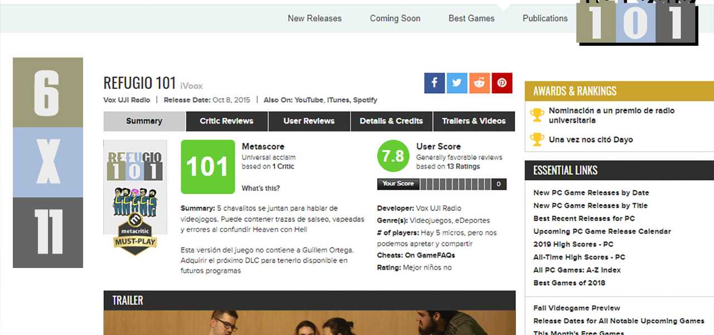The image size is (714, 335).
Task: Open Details & Credits tab
Action: pos(391,121)
